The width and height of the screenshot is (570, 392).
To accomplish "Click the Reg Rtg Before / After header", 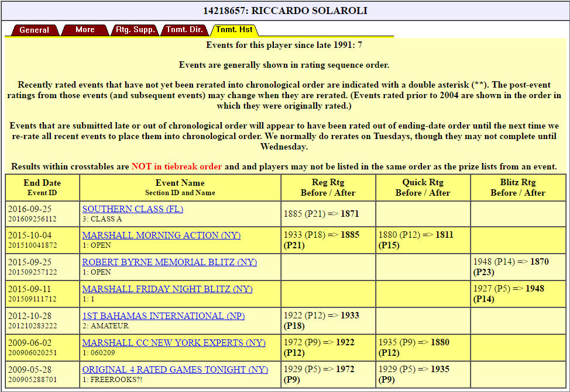I will (328, 188).
